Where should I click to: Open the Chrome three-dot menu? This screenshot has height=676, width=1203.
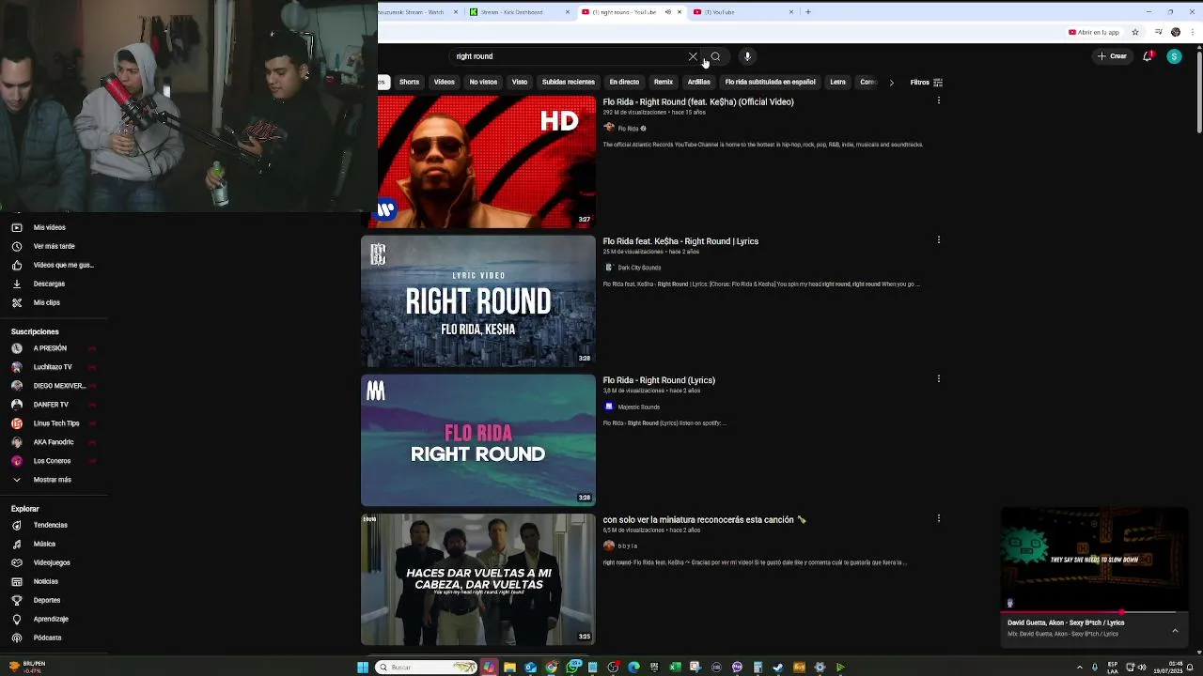tap(1194, 32)
